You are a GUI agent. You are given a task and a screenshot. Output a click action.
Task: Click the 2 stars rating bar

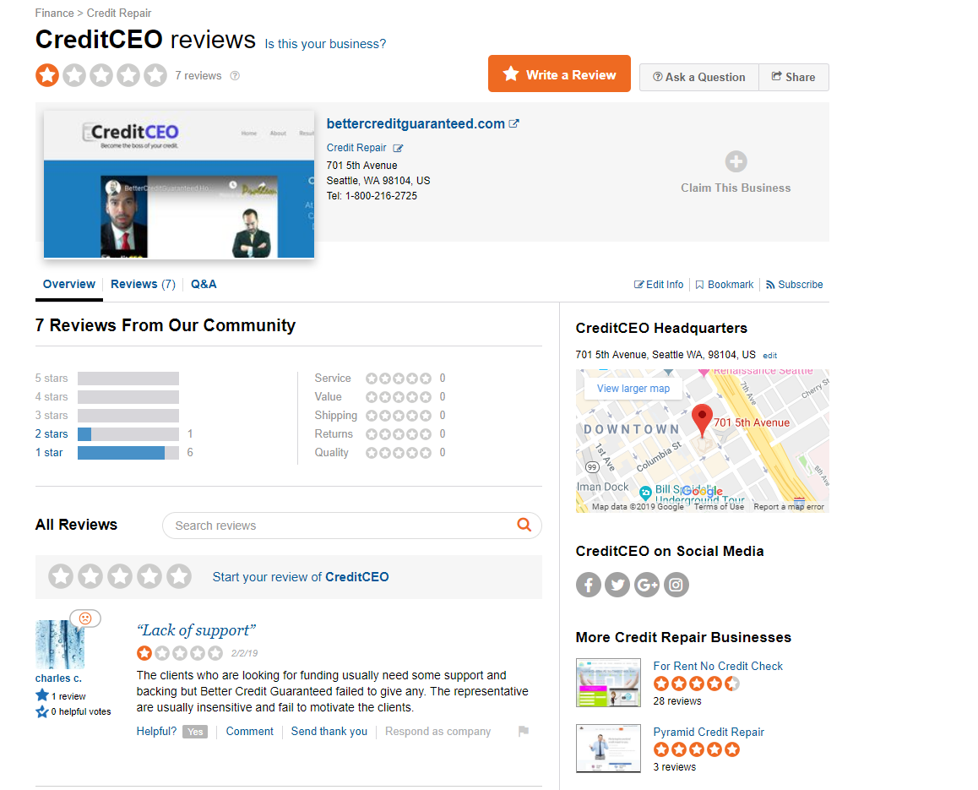pyautogui.click(x=128, y=433)
